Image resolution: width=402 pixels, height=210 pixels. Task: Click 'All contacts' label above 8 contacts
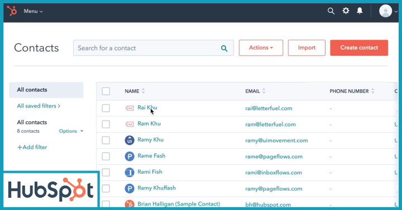[x=32, y=122]
